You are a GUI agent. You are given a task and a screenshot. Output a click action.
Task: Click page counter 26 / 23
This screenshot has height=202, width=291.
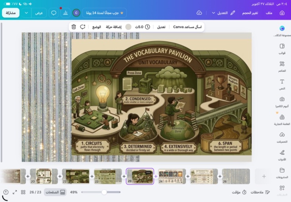pos(35,192)
